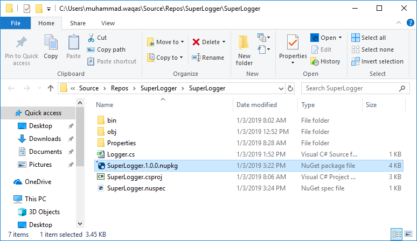This screenshot has height=241, width=417.
Task: Expand the address bar history dropdown
Action: (281, 88)
